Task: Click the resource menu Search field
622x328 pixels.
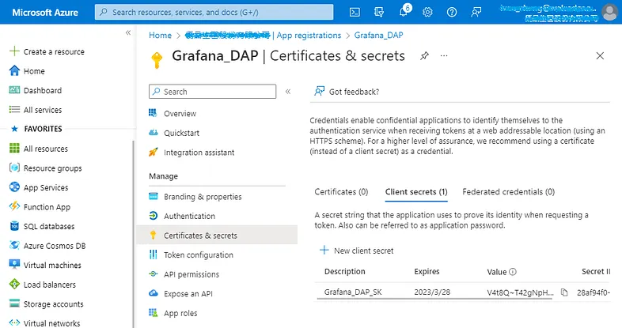Action: coord(213,92)
